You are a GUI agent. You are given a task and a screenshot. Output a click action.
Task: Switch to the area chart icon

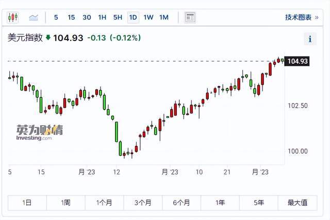34,17
